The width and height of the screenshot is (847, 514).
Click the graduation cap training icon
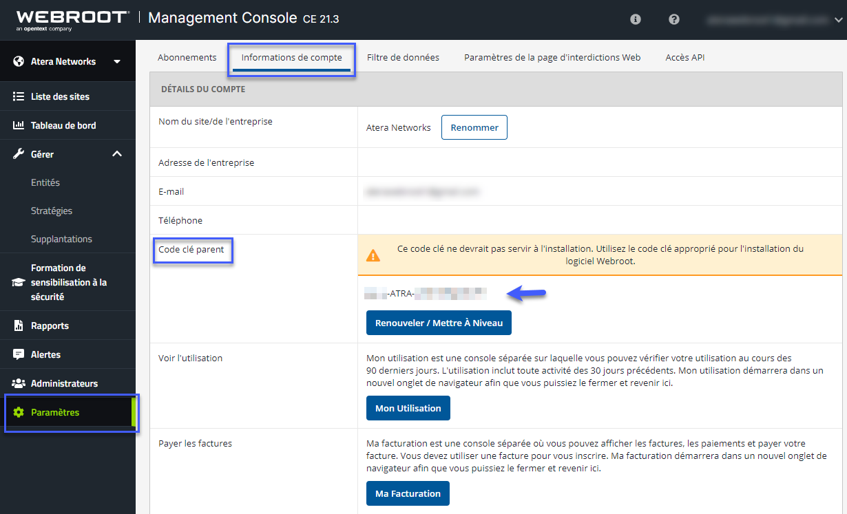pos(19,282)
